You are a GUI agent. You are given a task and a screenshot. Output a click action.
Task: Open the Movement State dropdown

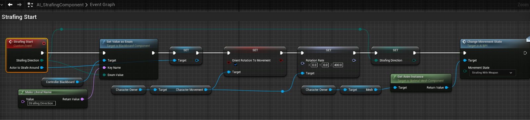point(492,73)
